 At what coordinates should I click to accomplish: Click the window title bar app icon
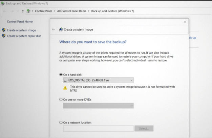[3, 3]
